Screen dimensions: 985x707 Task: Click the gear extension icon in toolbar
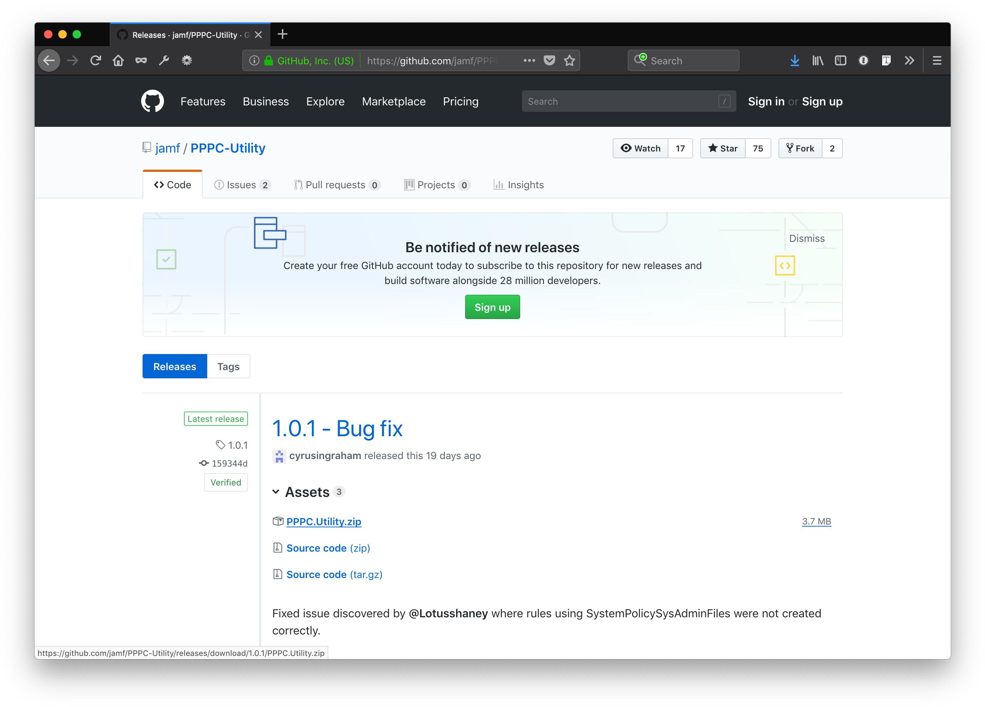point(187,60)
